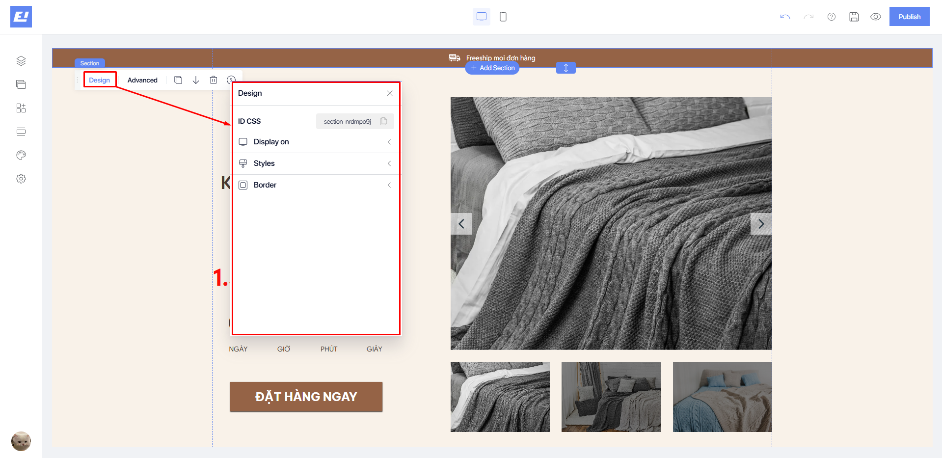Viewport: 942px width, 458px height.
Task: Select the Design tab
Action: coord(100,80)
